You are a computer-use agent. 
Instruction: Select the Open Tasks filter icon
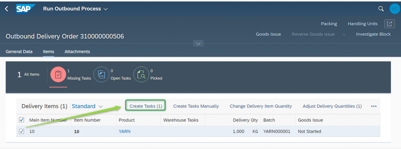101,75
